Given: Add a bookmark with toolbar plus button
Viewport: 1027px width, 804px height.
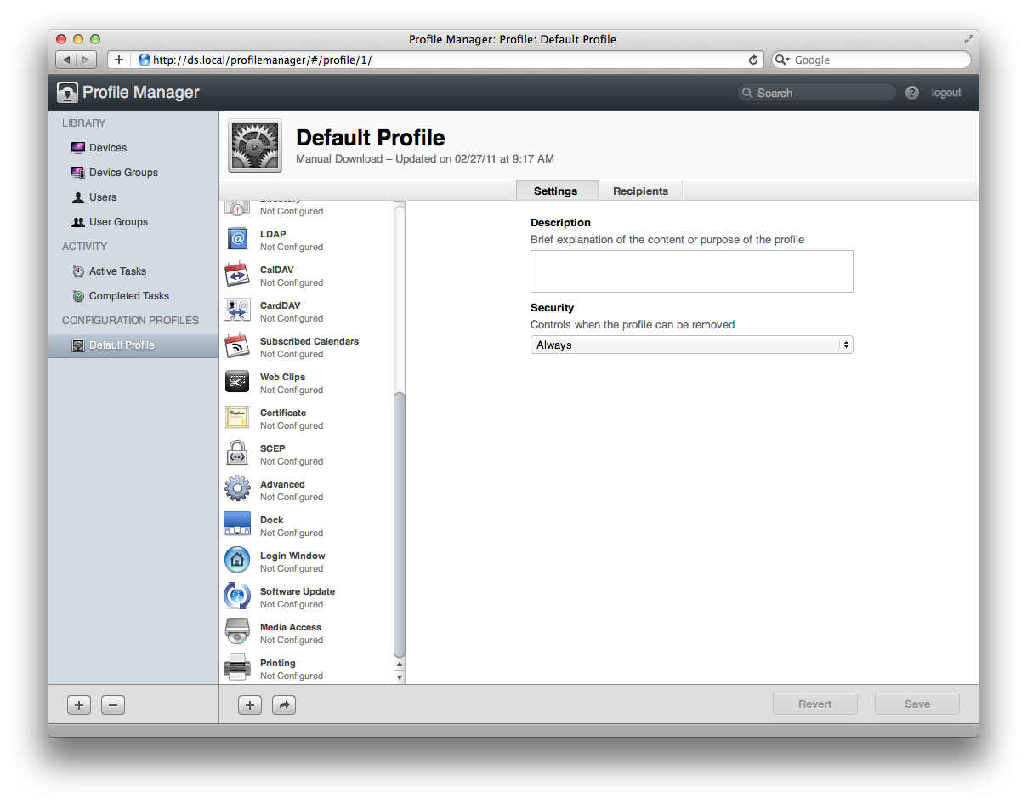Looking at the screenshot, I should [119, 60].
